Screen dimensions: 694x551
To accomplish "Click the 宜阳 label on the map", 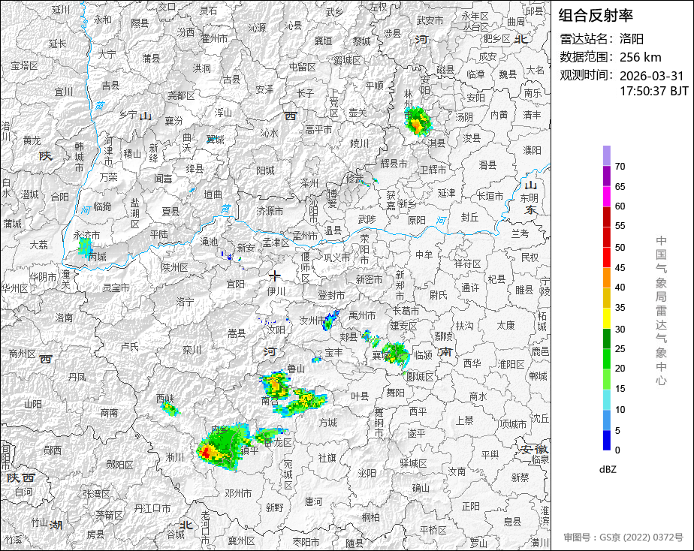I will 236,284.
